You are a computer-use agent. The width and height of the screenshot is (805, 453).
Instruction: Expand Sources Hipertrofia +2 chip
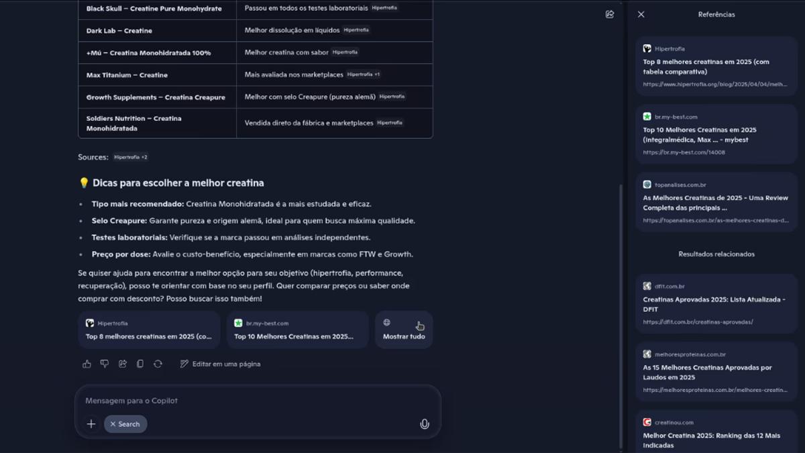tap(130, 157)
